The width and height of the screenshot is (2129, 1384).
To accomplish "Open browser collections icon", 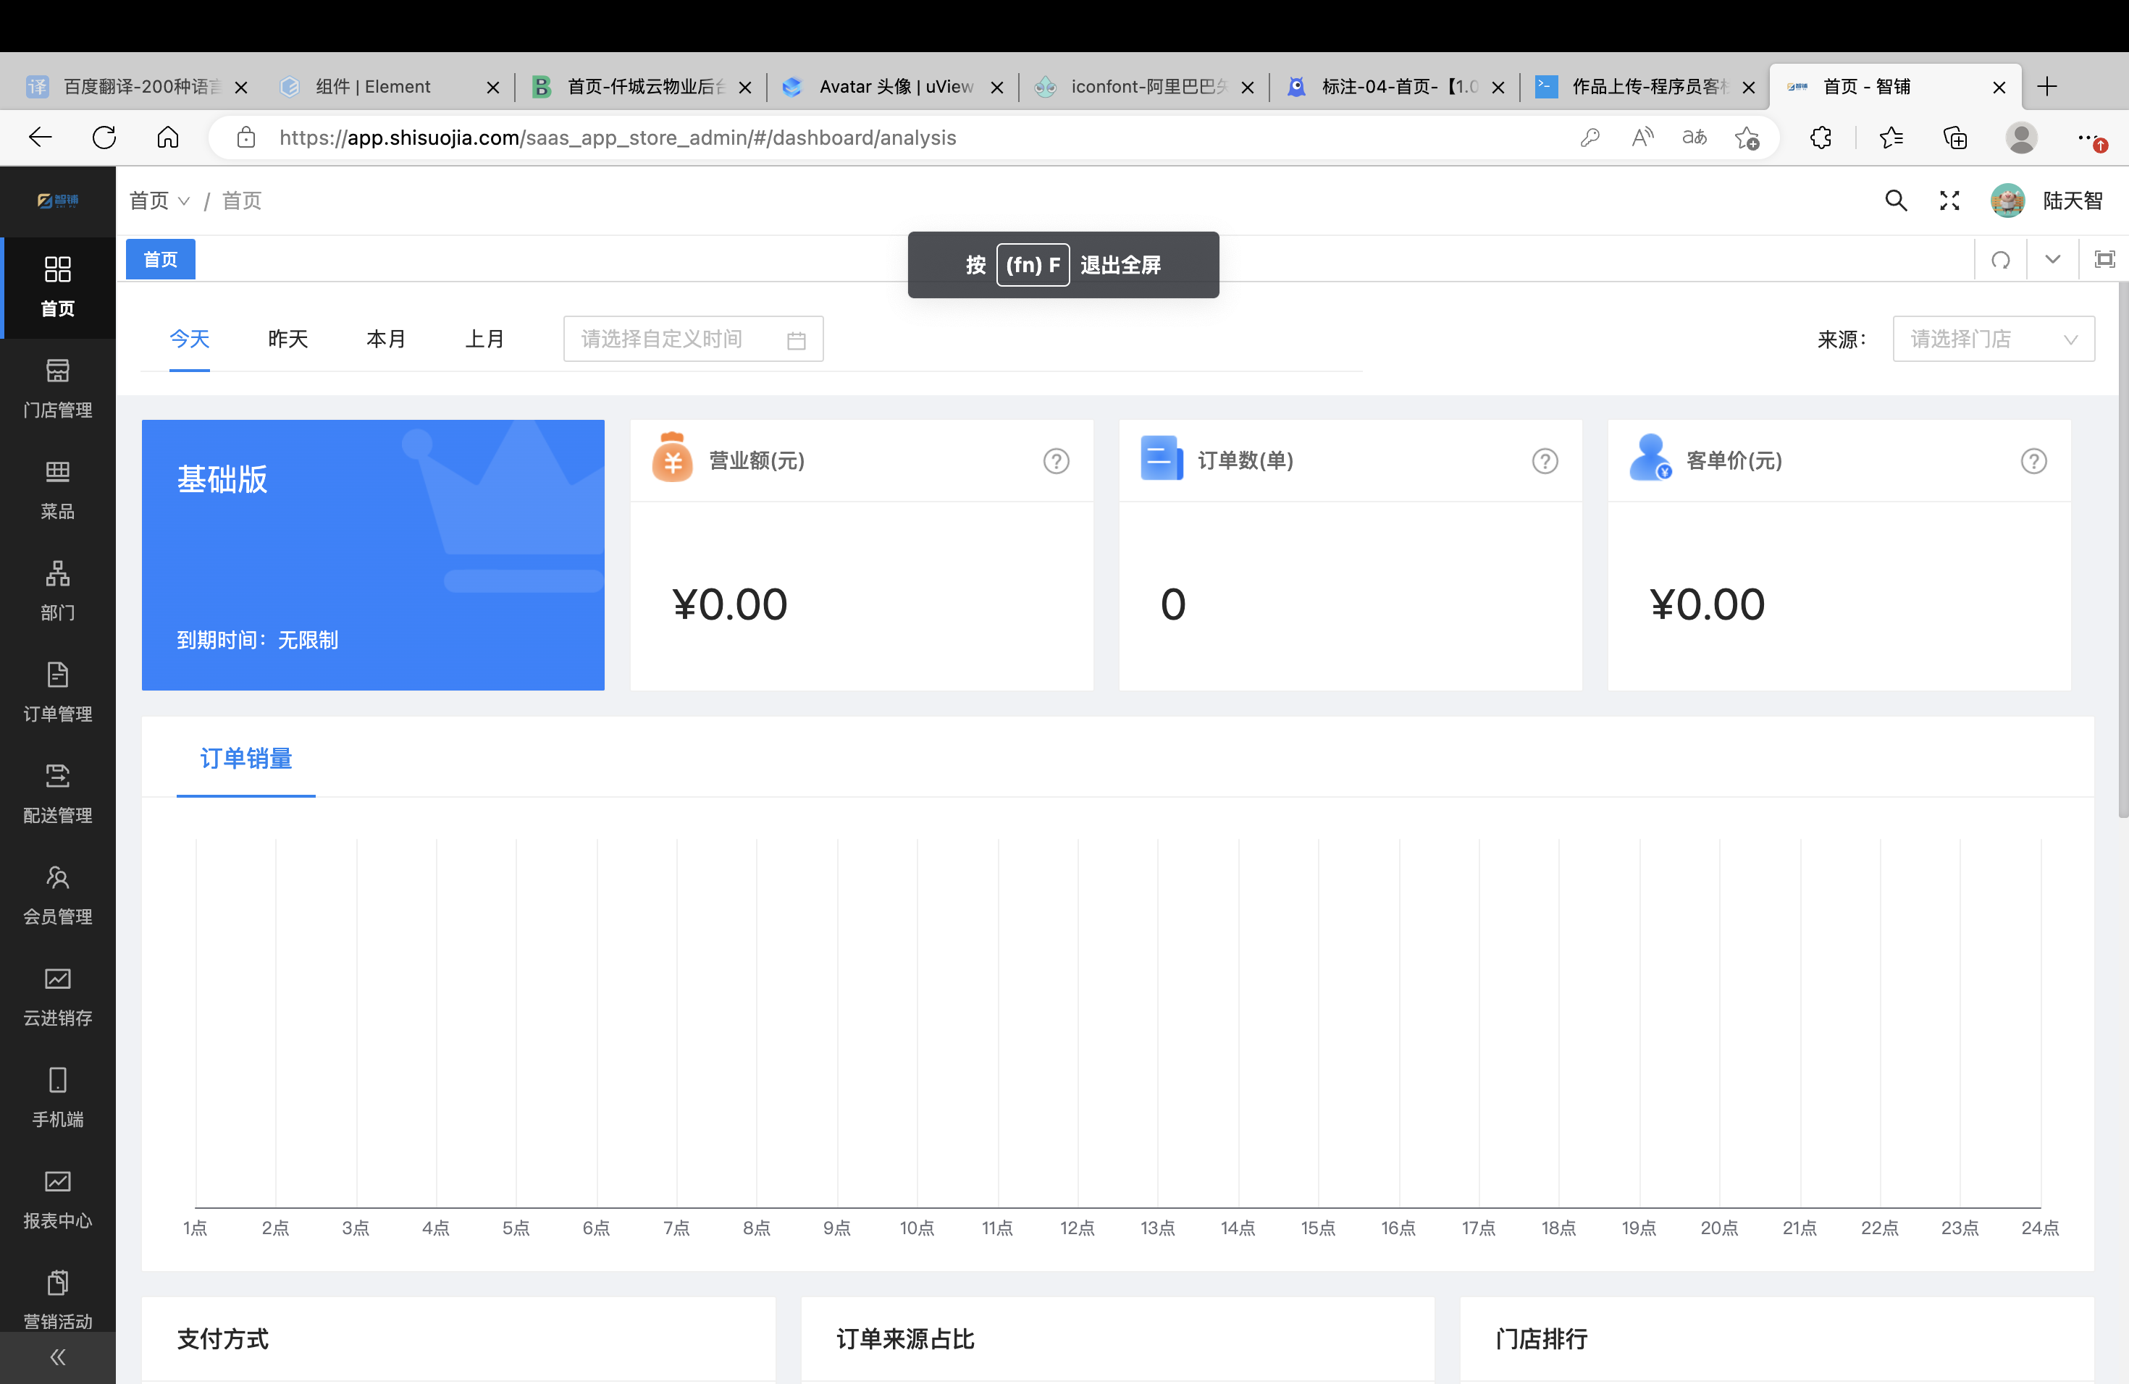I will [x=1955, y=137].
